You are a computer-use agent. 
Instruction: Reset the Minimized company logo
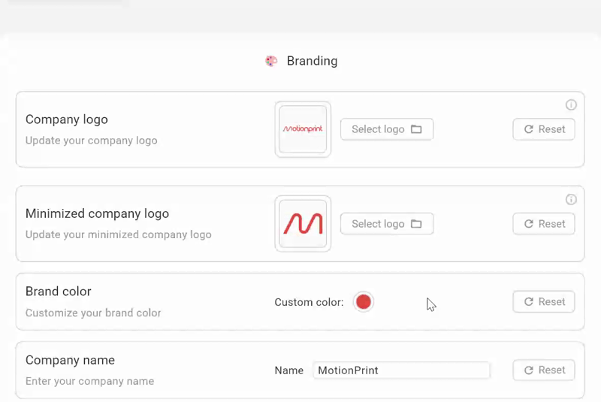(x=544, y=224)
